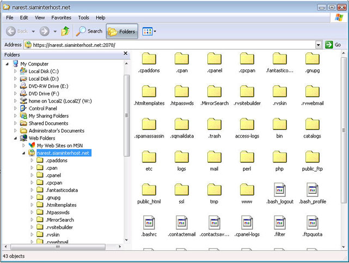Select .htpasswds in the folder tree

(58, 212)
